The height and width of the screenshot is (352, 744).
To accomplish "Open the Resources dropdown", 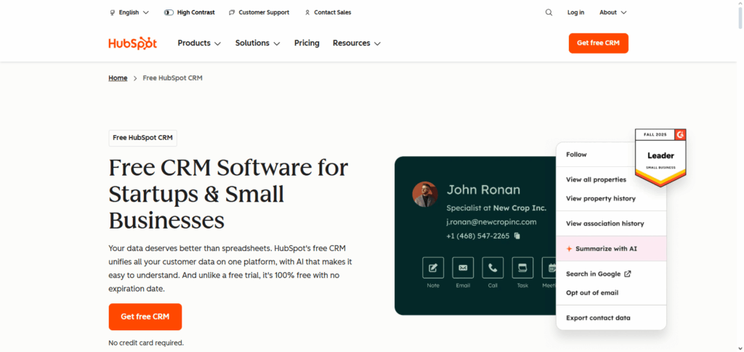I will point(356,44).
